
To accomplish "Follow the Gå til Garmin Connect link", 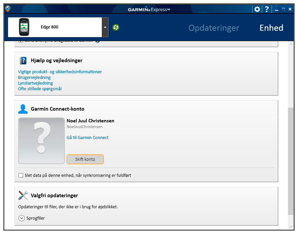I will (x=87, y=138).
